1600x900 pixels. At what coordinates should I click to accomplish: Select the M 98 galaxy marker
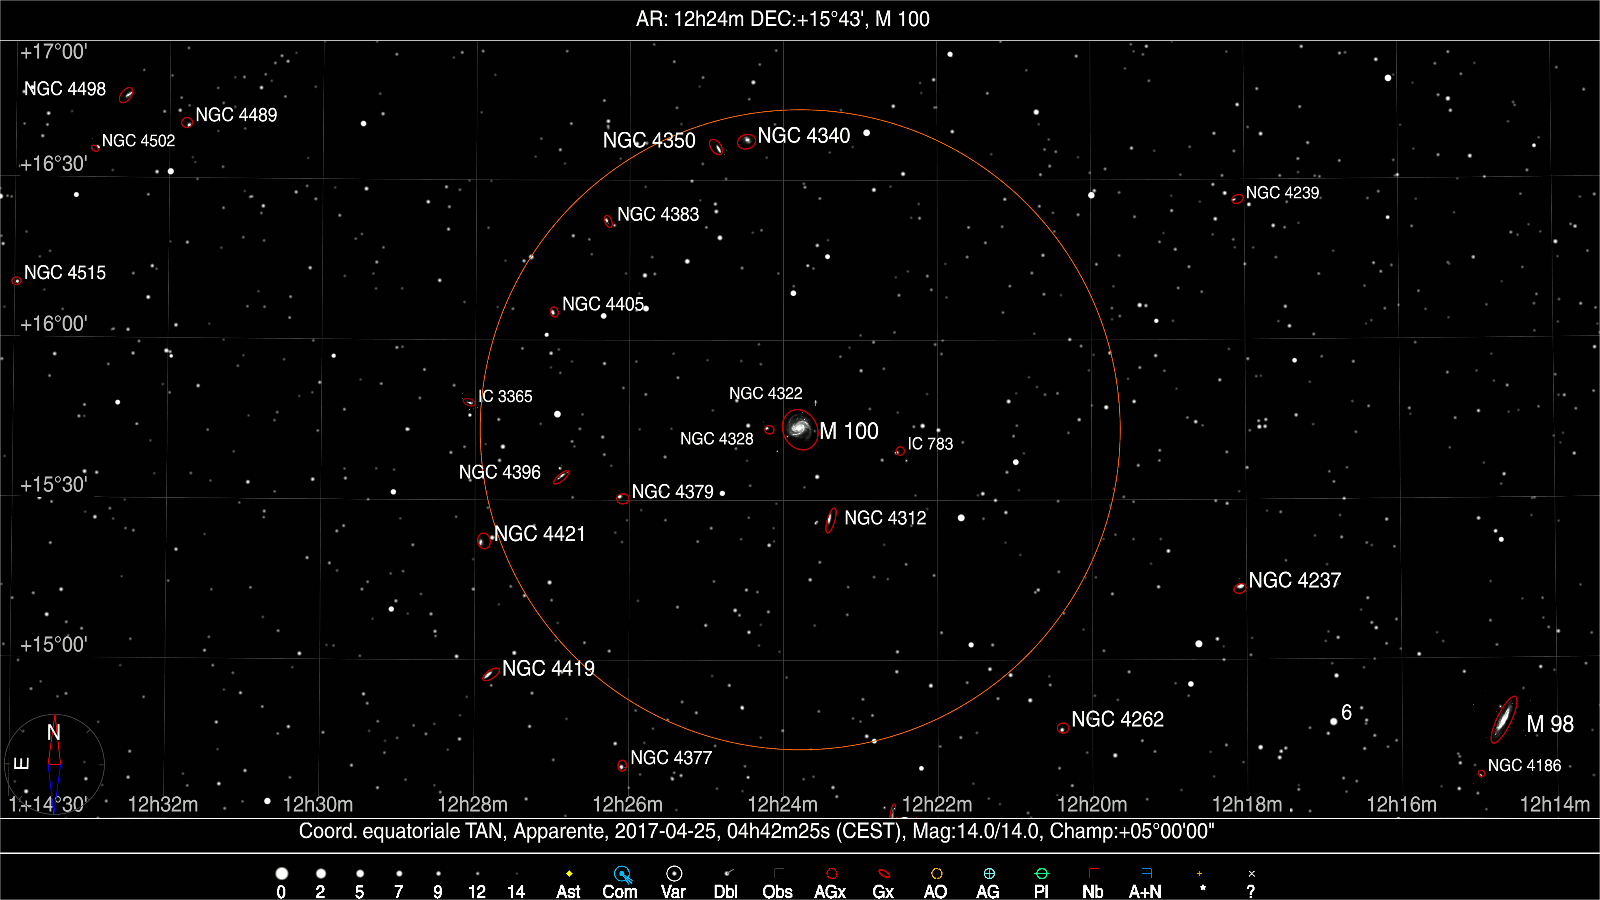tap(1504, 720)
